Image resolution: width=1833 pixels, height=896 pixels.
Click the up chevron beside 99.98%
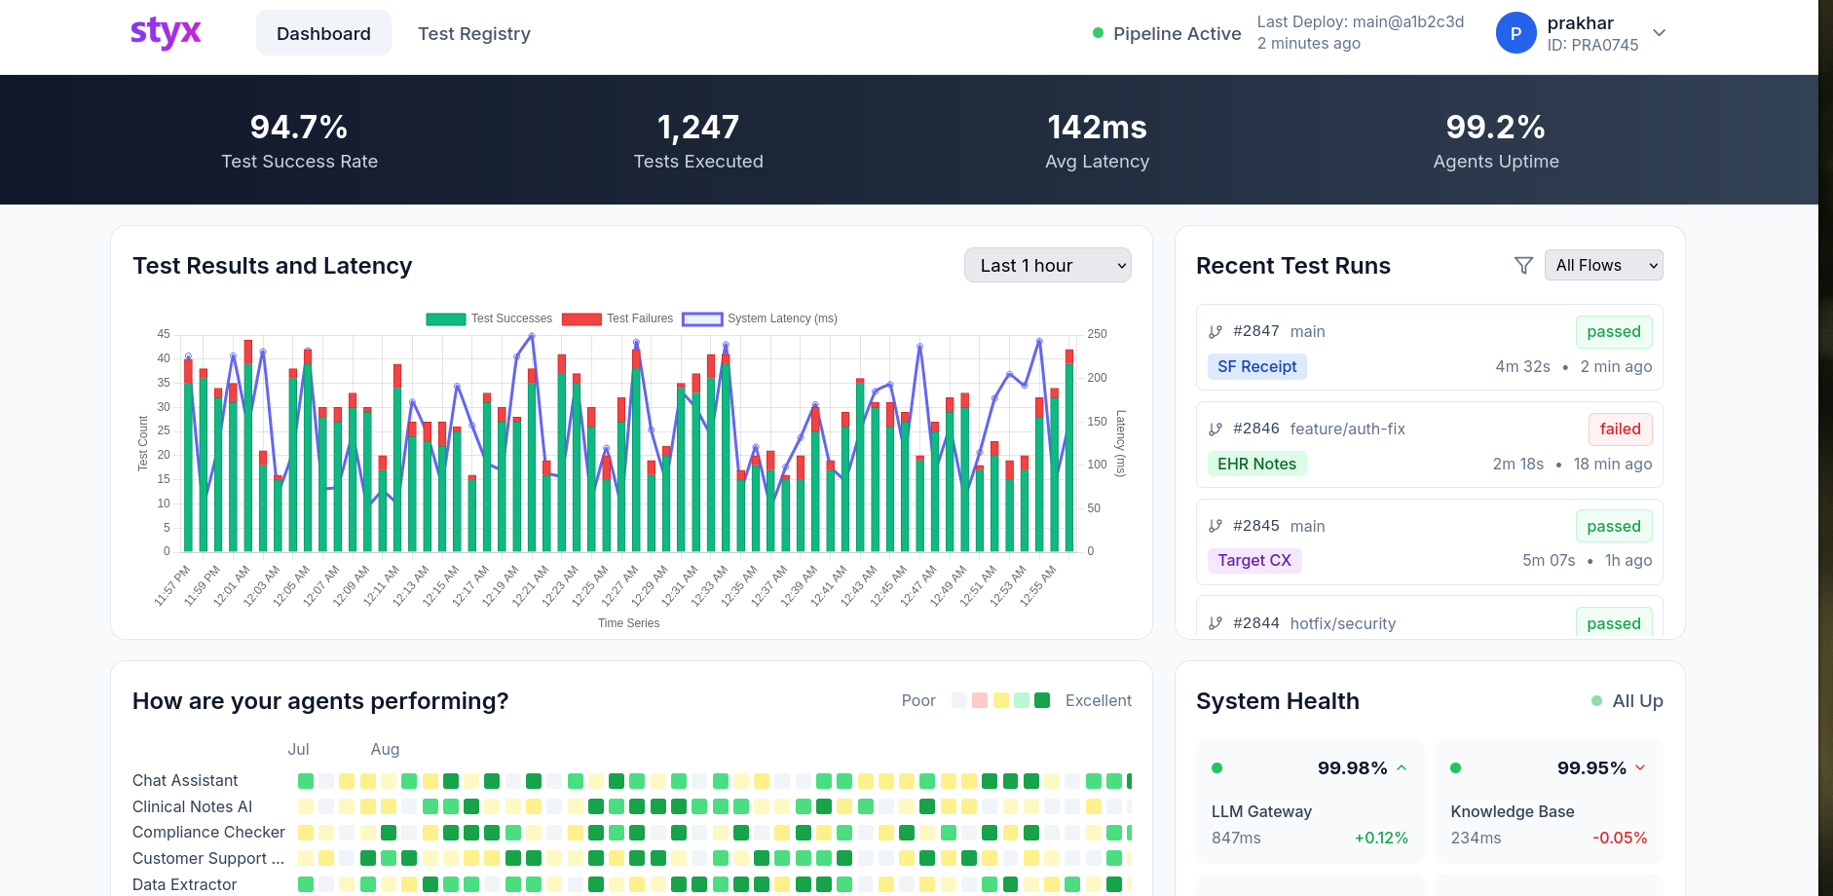1402,767
